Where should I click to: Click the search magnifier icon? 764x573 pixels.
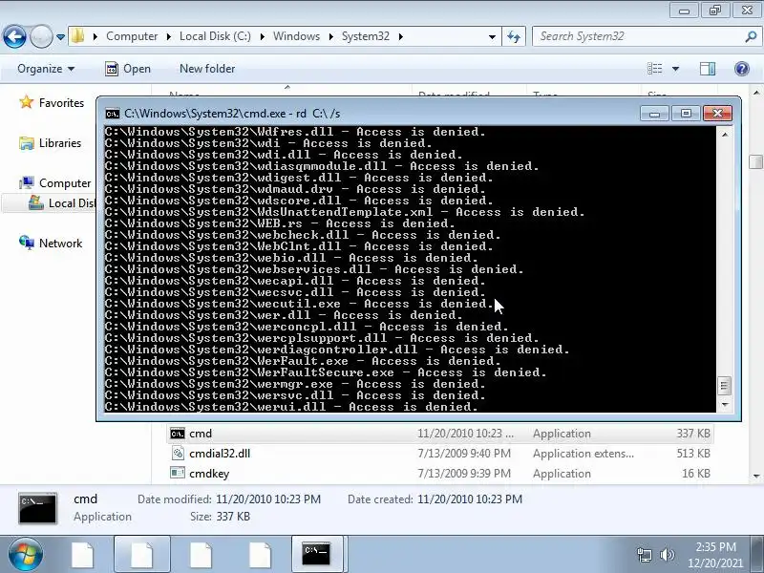click(751, 36)
